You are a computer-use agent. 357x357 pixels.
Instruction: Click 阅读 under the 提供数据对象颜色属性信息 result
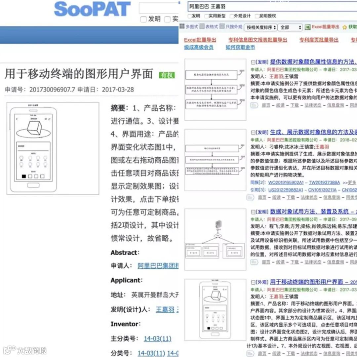[280, 105]
